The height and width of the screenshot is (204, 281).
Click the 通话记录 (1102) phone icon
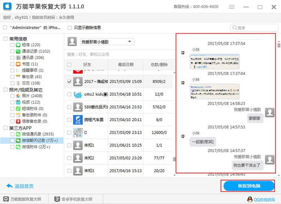click(18, 51)
